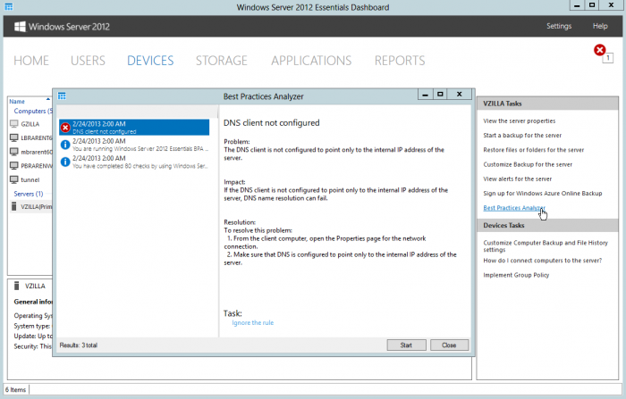
Task: Select the LBRARENT6 computer icon
Action: 14,138
